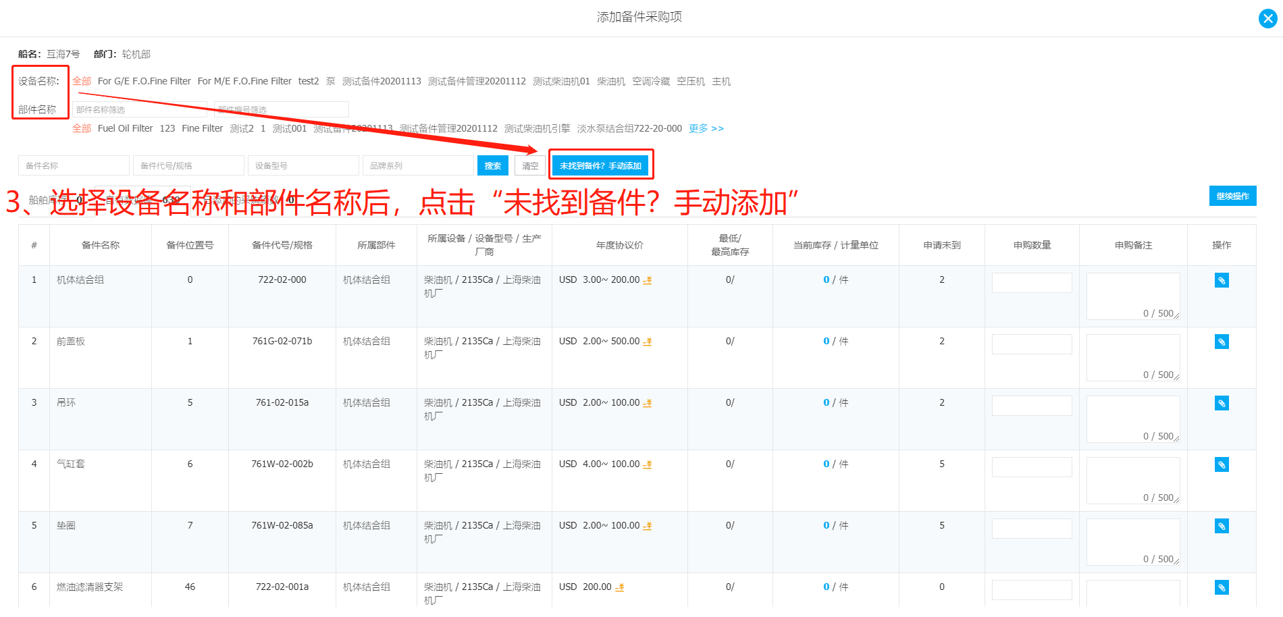Open price detail icon for 761G-02-071b row
1283x617 pixels.
pyautogui.click(x=647, y=342)
